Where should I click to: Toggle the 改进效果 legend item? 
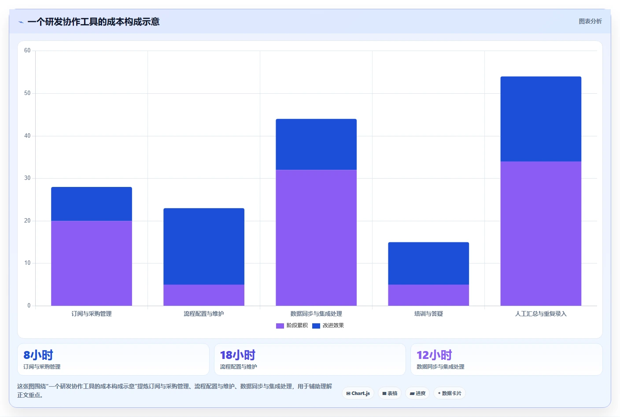tap(328, 326)
